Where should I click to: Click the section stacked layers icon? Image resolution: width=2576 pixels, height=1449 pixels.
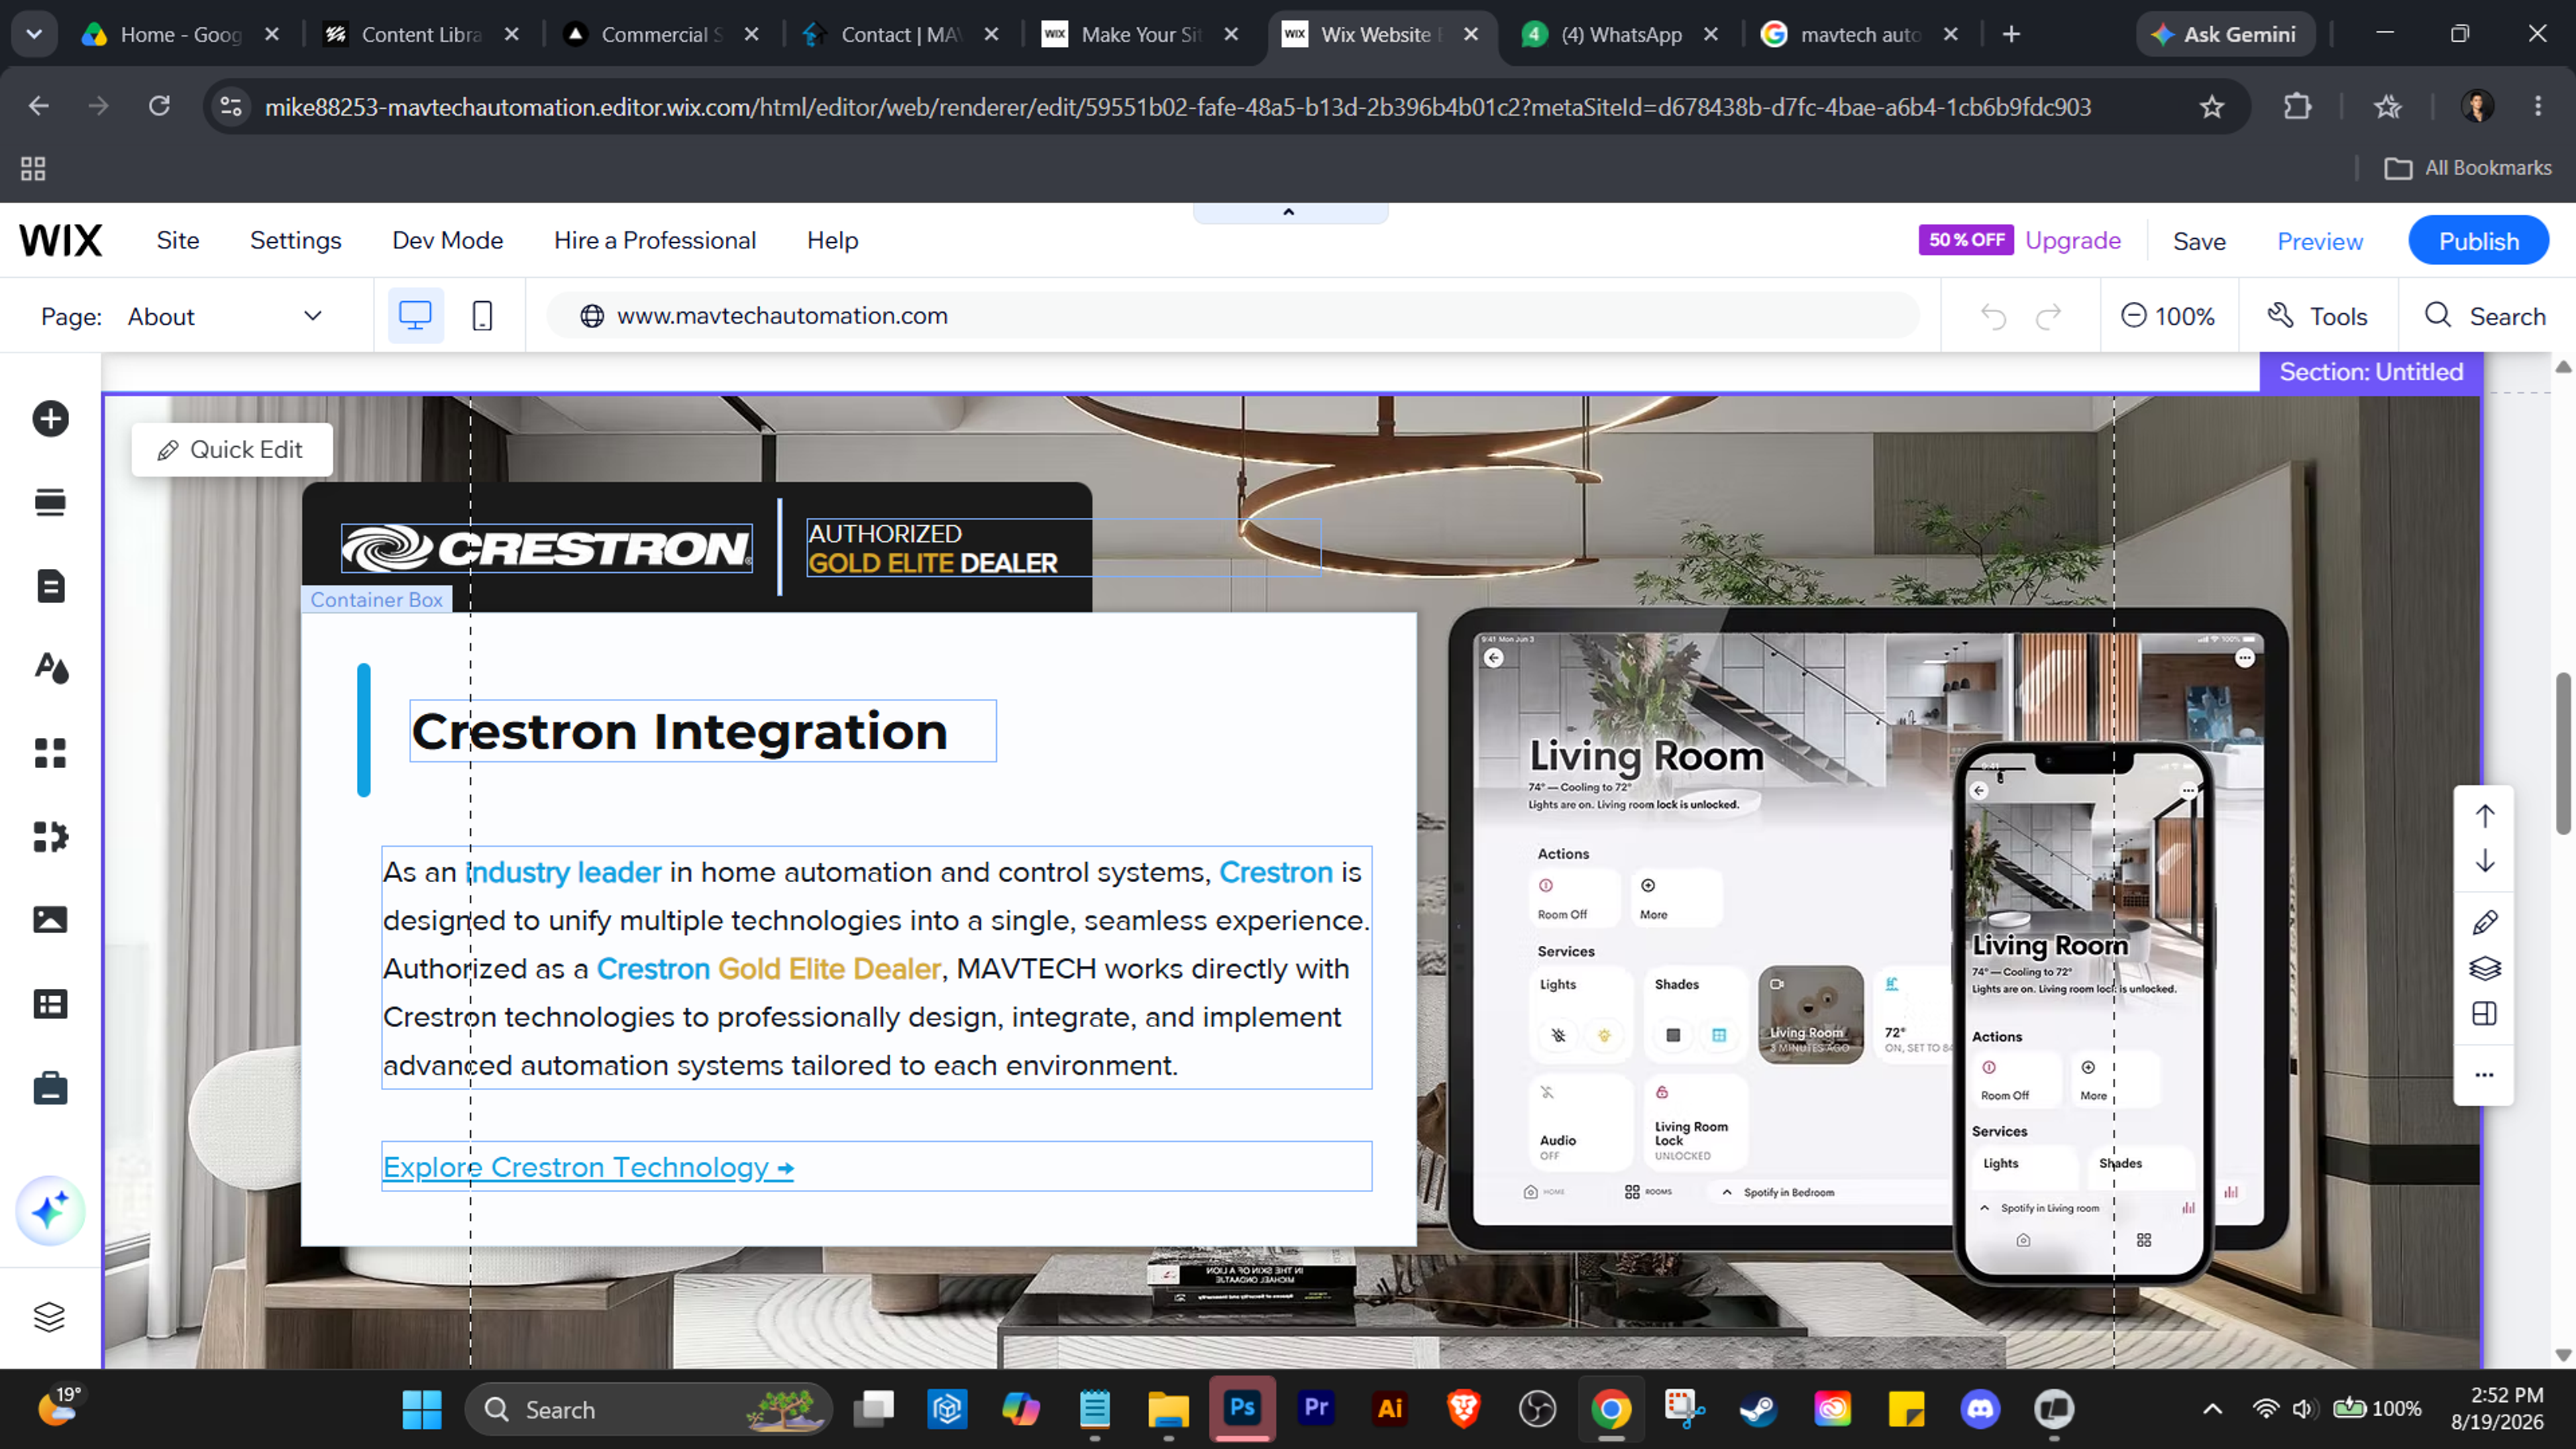click(2485, 968)
